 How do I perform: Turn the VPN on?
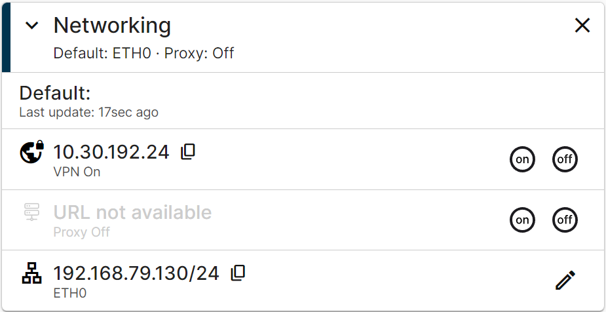[522, 159]
